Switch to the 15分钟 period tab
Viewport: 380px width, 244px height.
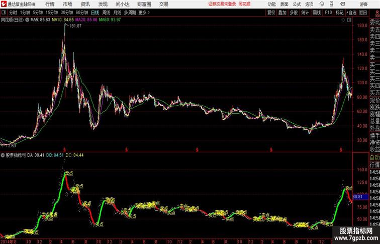[52, 13]
